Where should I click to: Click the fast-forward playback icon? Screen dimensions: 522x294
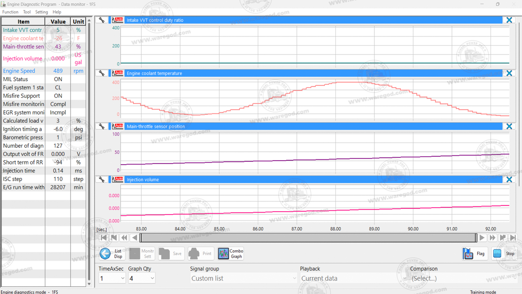tap(492, 238)
